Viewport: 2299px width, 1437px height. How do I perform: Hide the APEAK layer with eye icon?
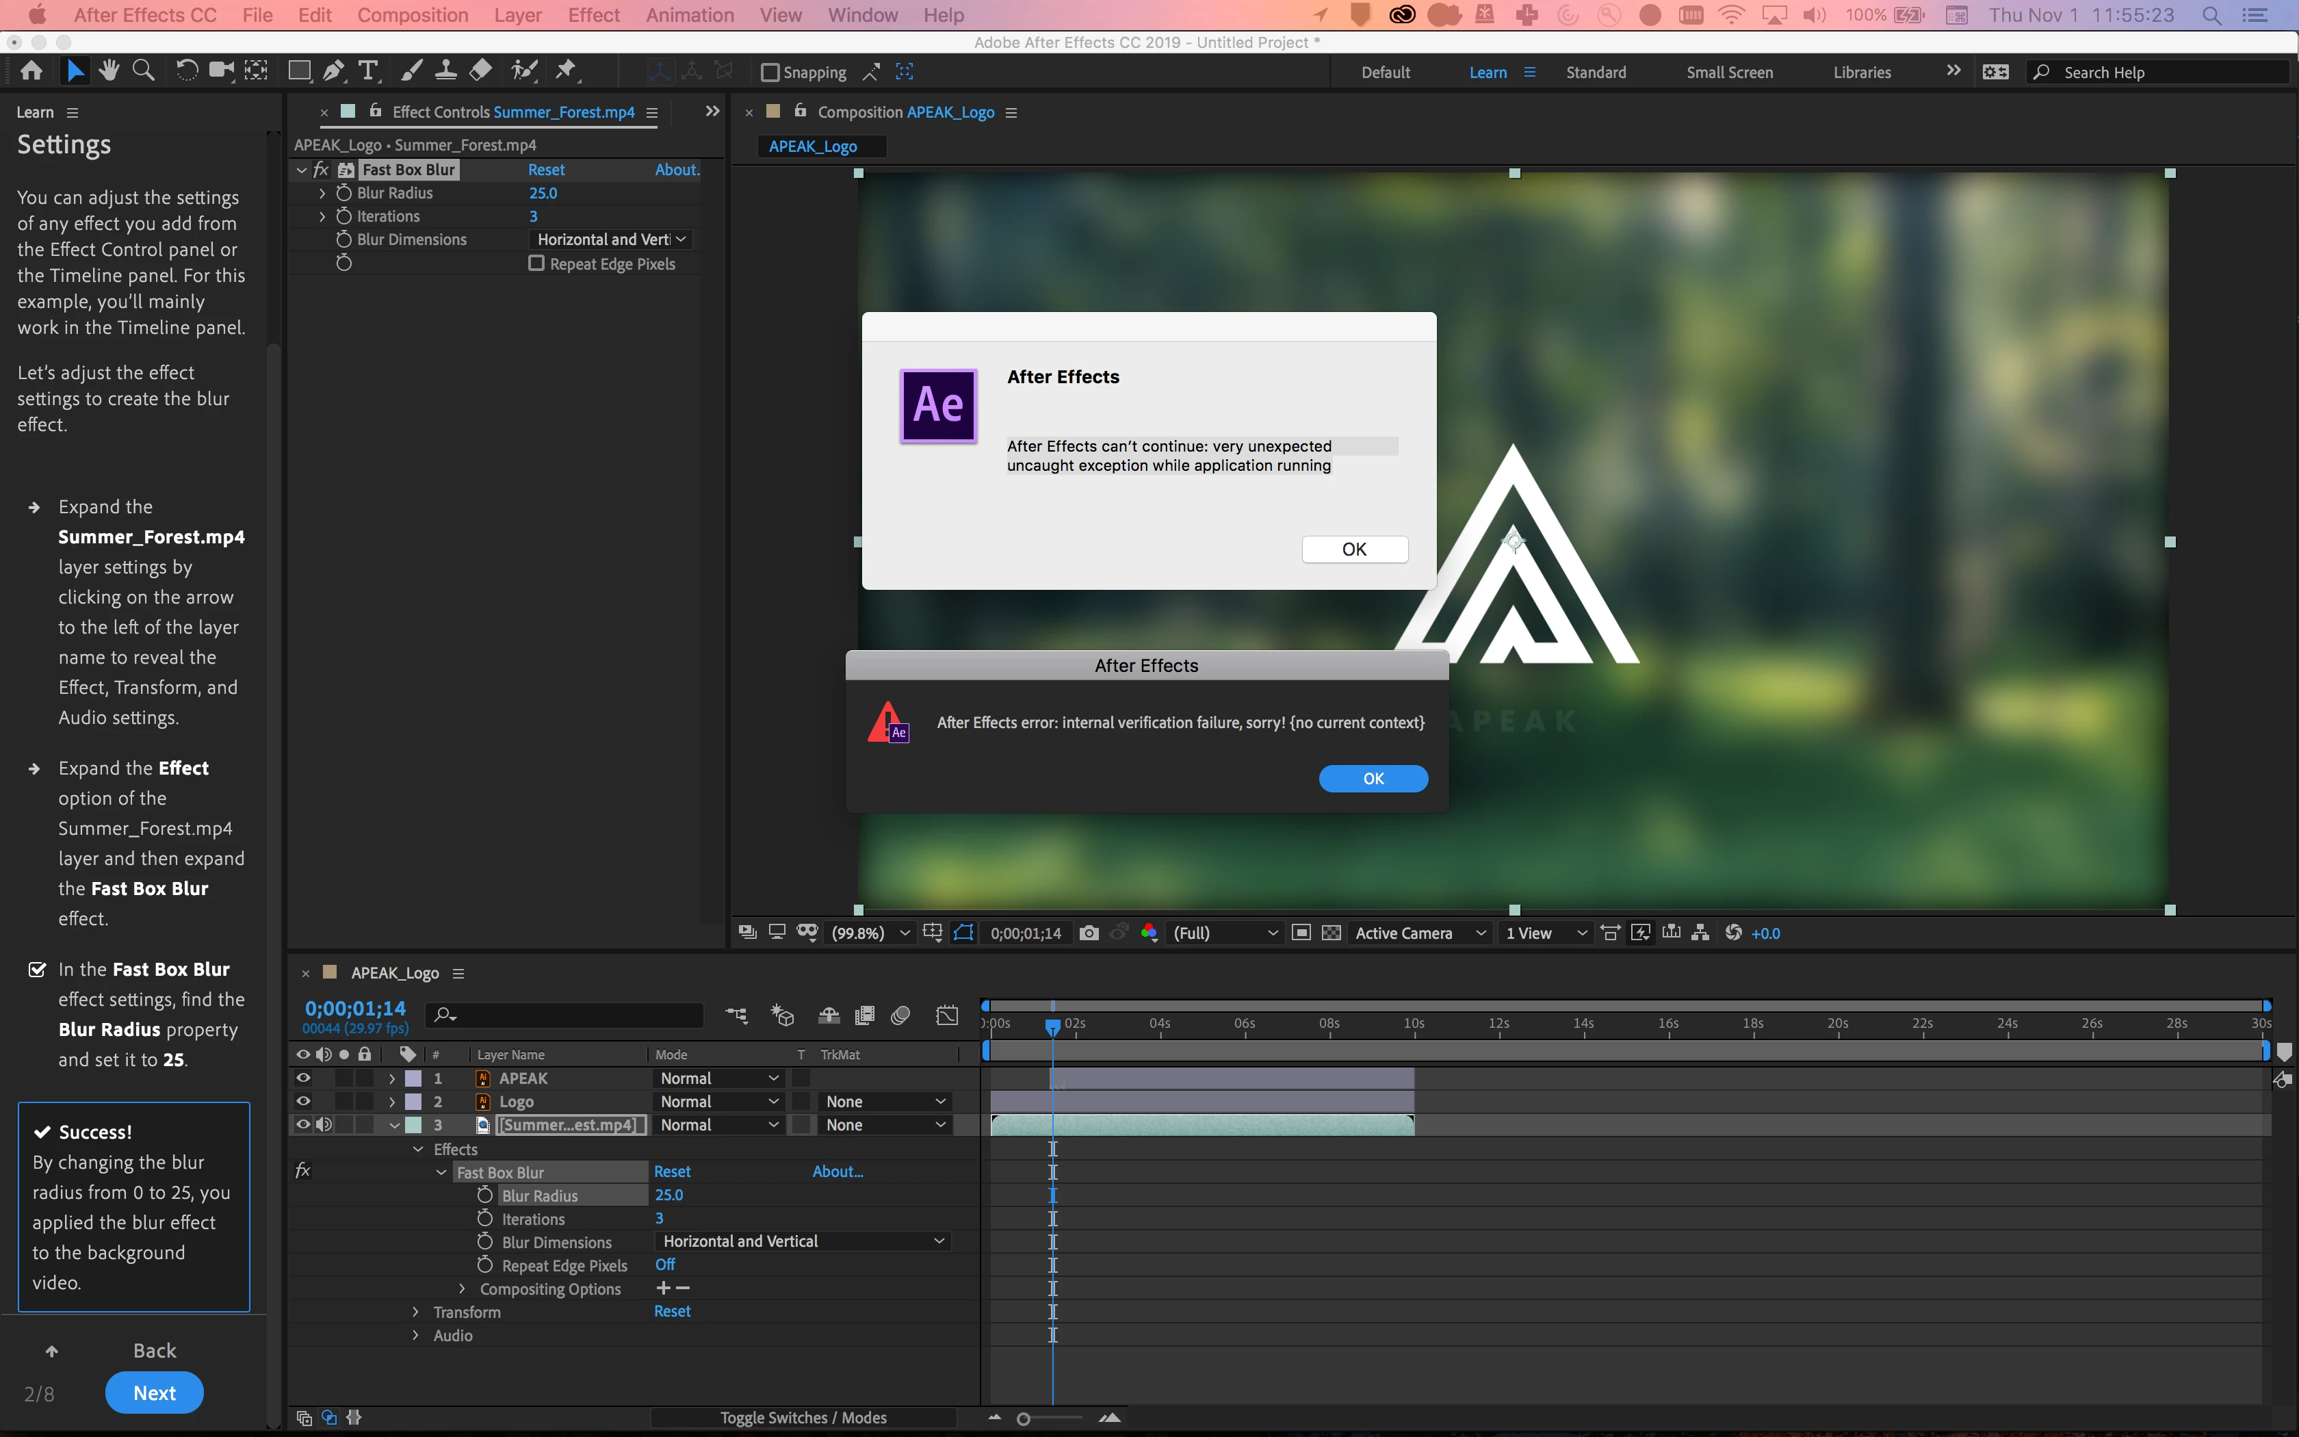pyautogui.click(x=303, y=1078)
